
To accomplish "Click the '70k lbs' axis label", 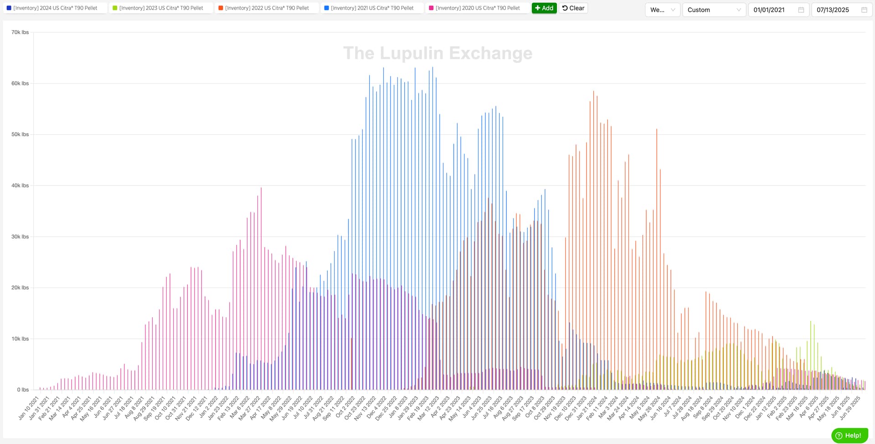I will click(20, 32).
